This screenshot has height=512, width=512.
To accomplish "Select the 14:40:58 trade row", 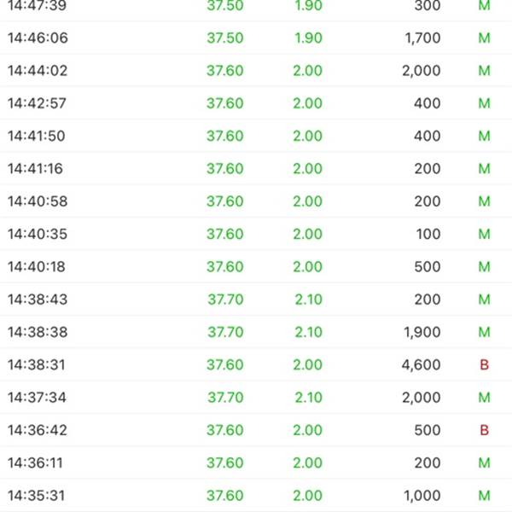I will [x=256, y=201].
